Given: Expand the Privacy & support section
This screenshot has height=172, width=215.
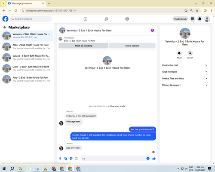Looking at the screenshot, I should point(185,85).
